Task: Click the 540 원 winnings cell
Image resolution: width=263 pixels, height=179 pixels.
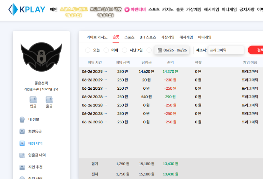Action: 146,97
